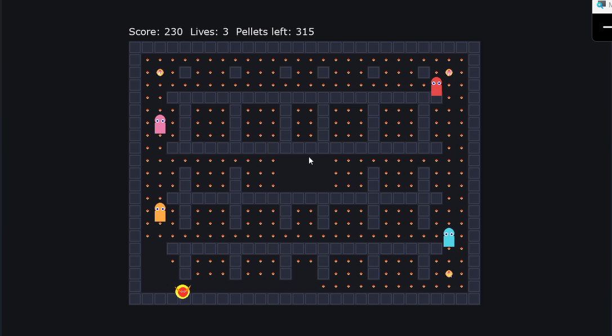The width and height of the screenshot is (612, 336).
Task: Click the red ghost near the top right
Action: coord(436,87)
